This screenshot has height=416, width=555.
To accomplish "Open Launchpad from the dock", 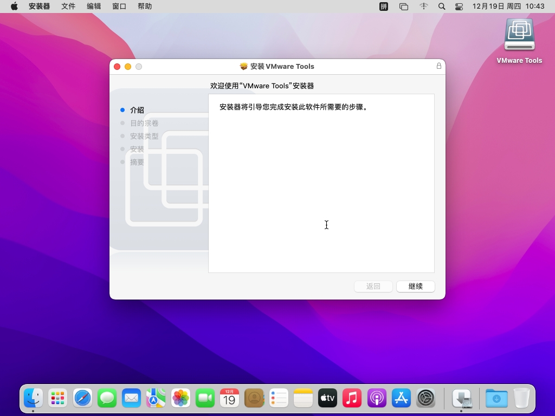I will 57,398.
